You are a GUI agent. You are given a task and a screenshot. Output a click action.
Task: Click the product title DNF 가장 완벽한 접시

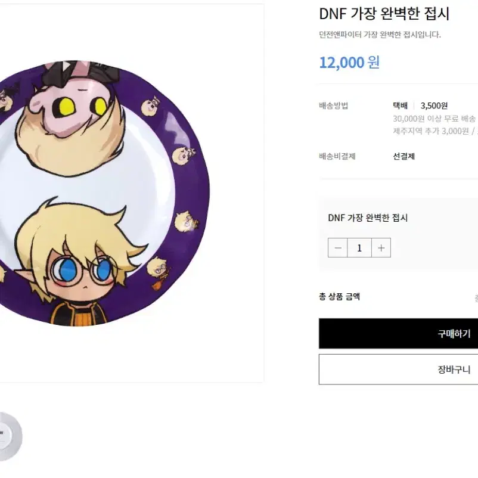[x=384, y=14]
